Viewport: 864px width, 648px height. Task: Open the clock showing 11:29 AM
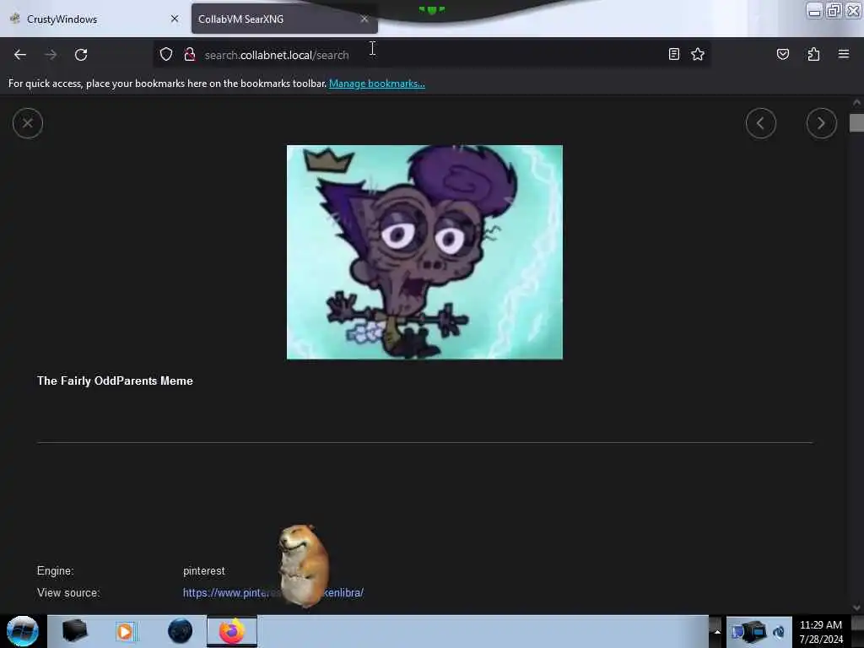820,631
